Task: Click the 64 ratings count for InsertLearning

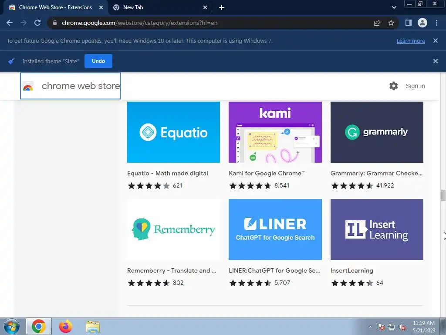Action: pos(380,283)
